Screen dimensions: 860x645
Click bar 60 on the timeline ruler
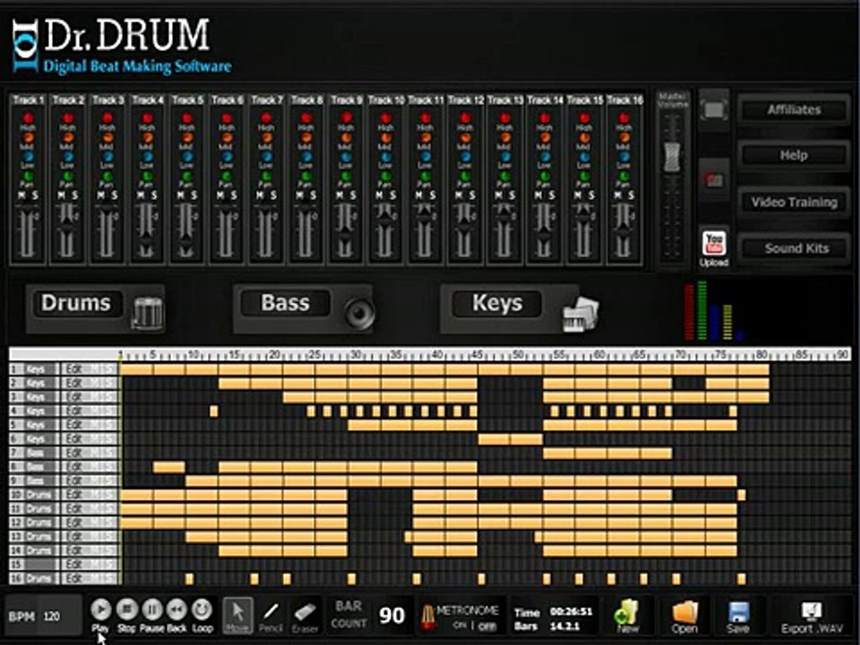tap(599, 355)
